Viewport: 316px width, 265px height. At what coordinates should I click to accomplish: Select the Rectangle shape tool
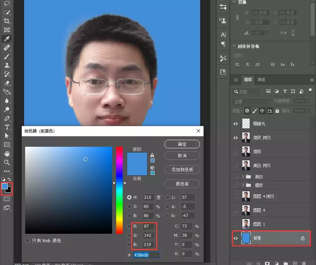click(x=7, y=145)
